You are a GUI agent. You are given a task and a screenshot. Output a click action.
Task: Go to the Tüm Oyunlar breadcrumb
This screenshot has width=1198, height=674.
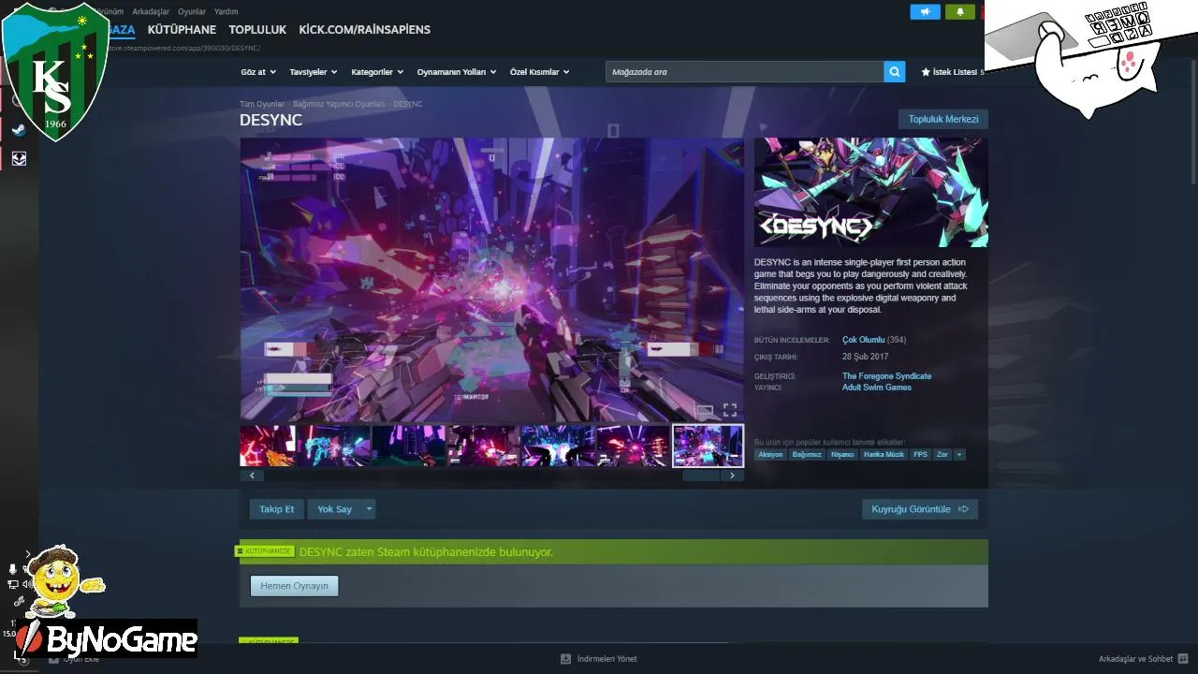(x=261, y=104)
